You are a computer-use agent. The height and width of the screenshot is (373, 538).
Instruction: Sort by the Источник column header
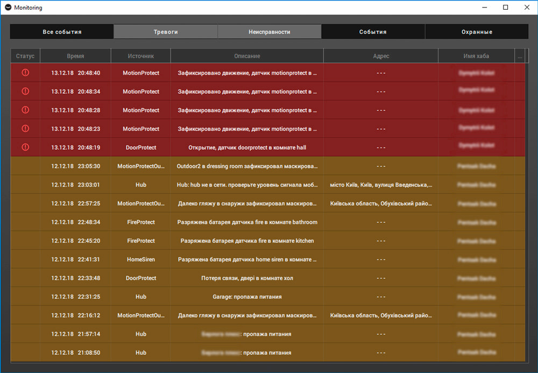tap(141, 56)
